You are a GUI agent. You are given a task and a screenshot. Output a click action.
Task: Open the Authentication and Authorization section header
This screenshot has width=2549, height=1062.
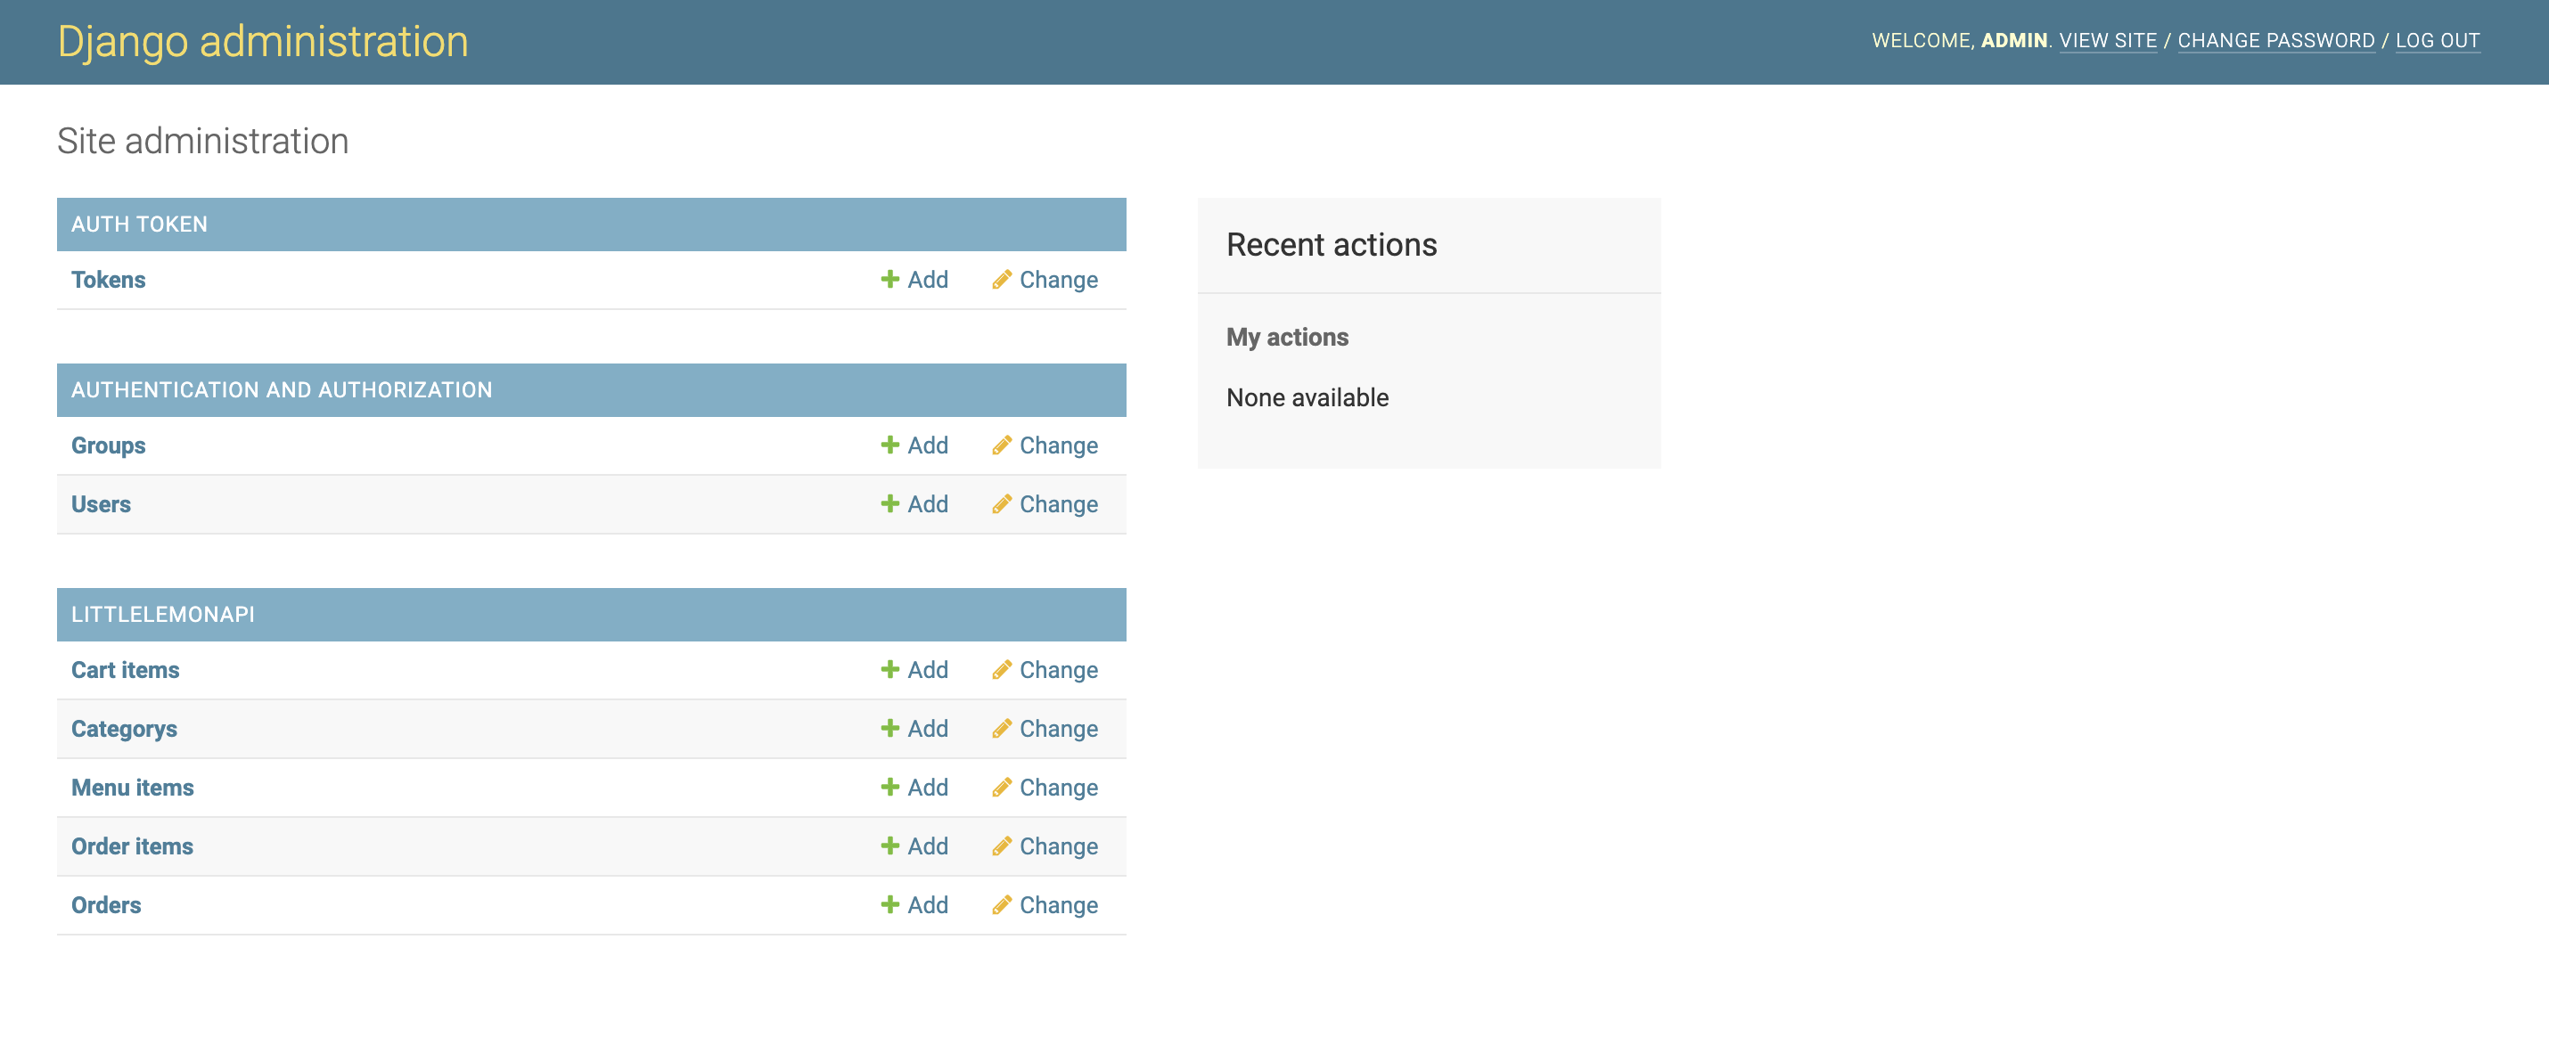281,390
